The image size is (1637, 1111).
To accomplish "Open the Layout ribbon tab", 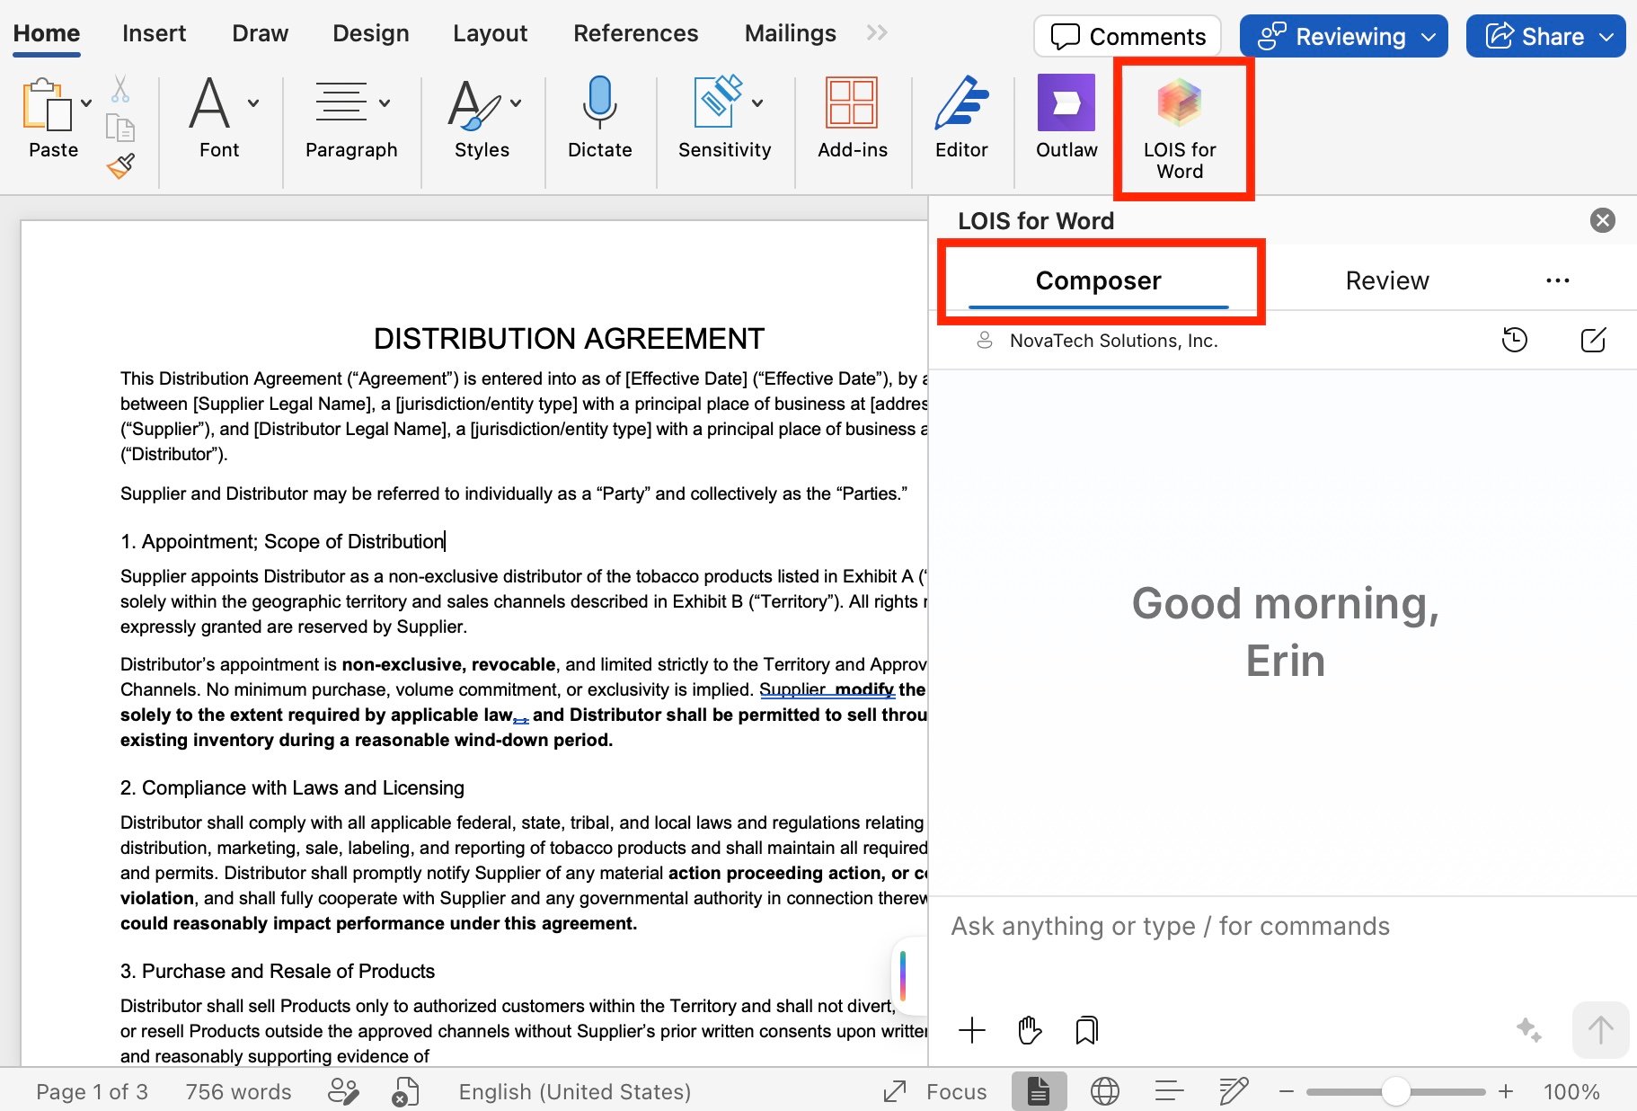I will [x=490, y=33].
